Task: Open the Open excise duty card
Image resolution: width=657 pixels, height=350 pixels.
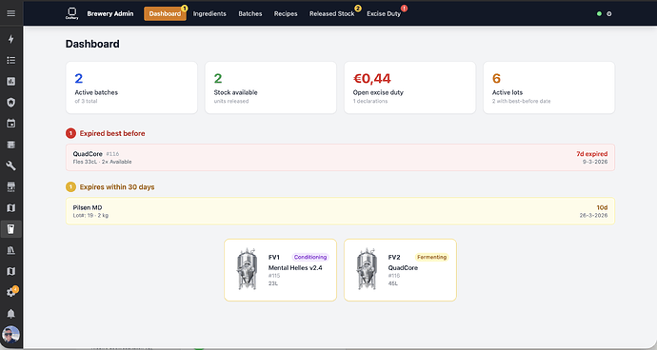Action: [x=409, y=87]
